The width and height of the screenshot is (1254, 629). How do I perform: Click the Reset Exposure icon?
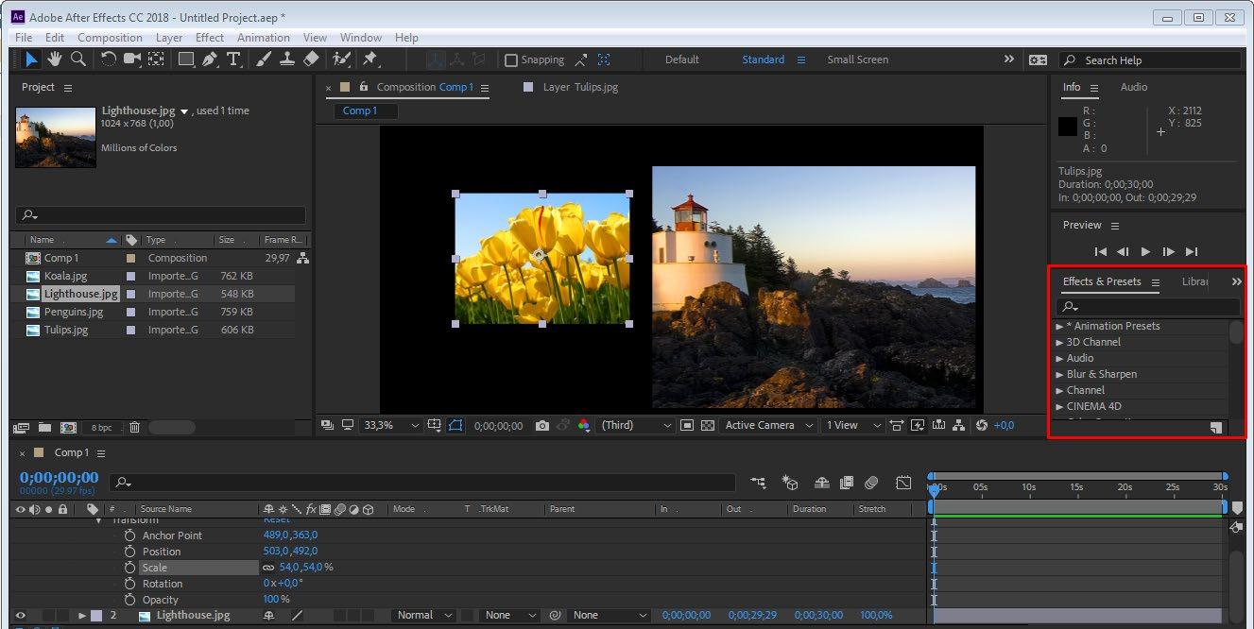pos(982,426)
